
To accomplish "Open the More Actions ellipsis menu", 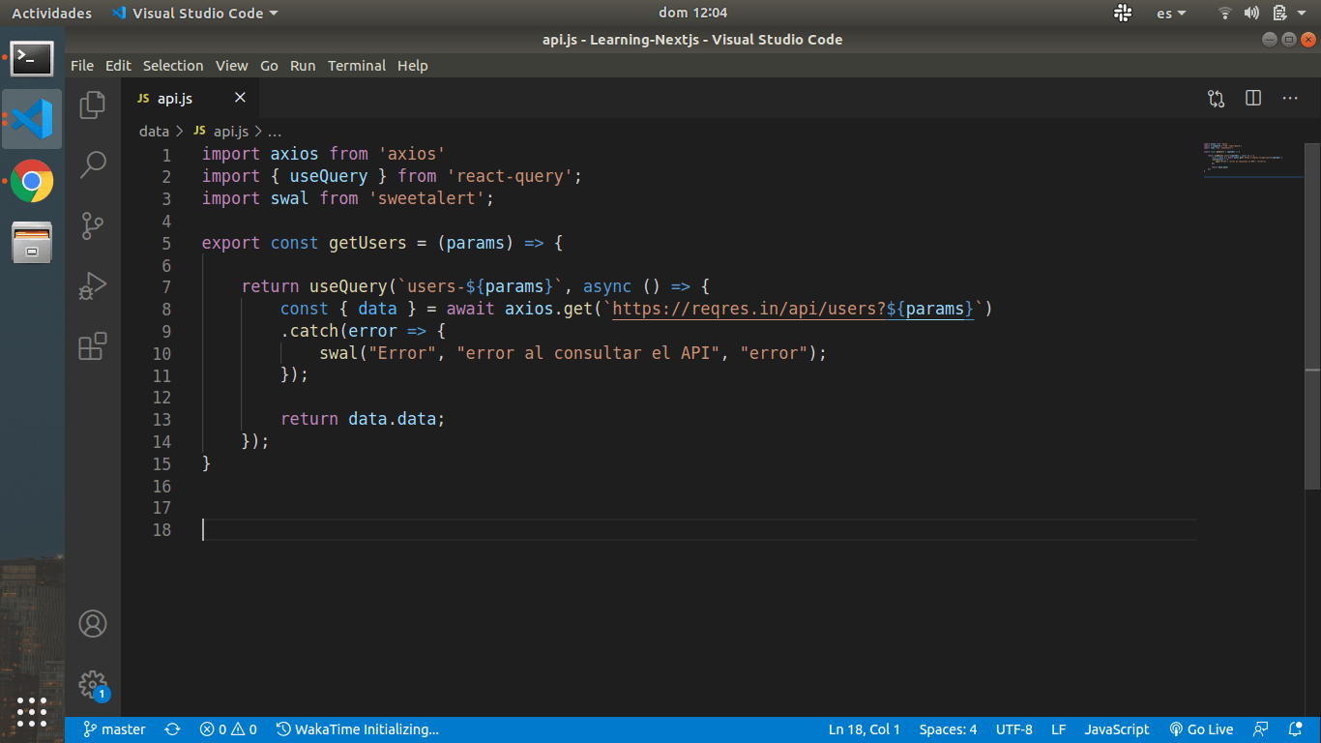I will [1290, 99].
